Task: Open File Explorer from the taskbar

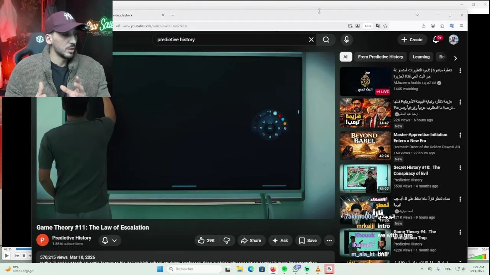Action: (240, 269)
